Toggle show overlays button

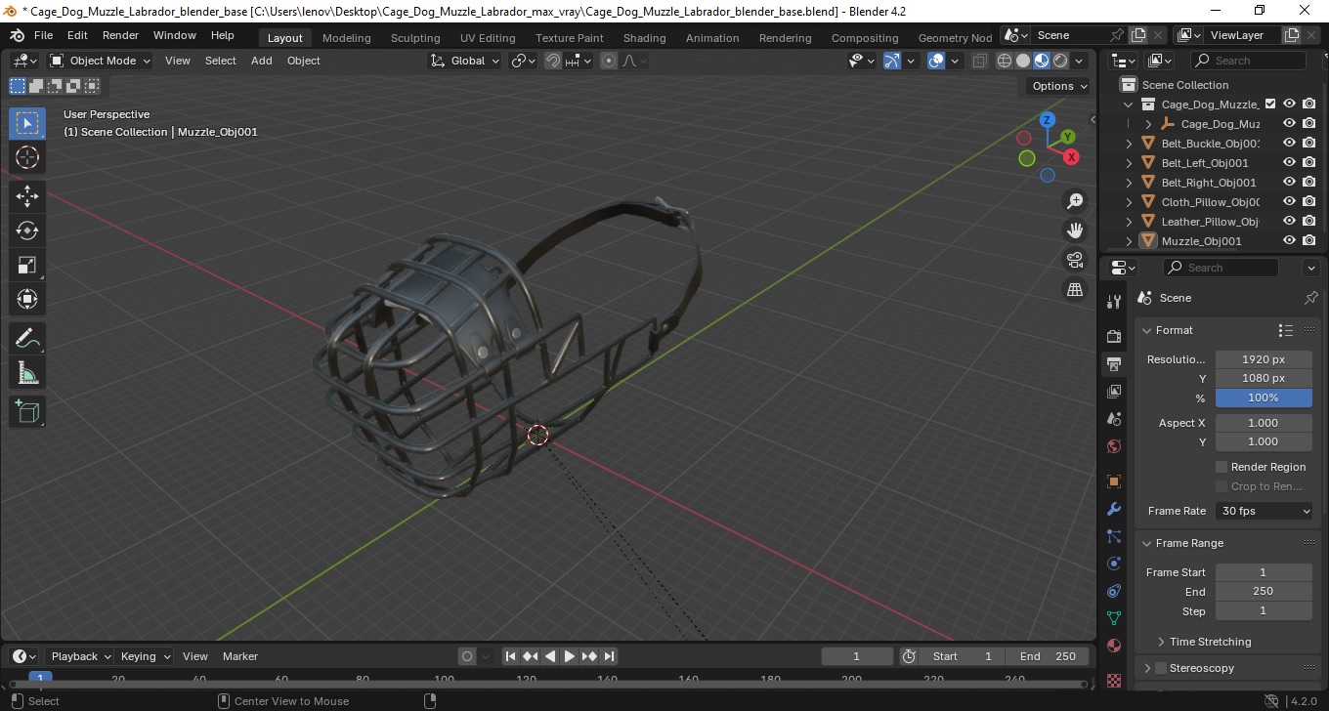(936, 61)
